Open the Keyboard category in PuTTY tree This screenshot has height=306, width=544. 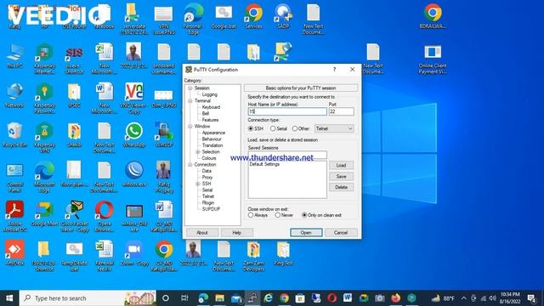pos(211,107)
